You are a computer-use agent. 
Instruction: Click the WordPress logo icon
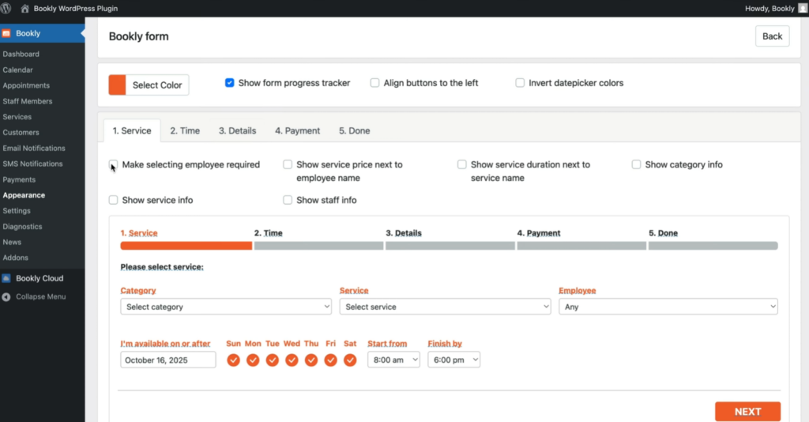click(6, 8)
